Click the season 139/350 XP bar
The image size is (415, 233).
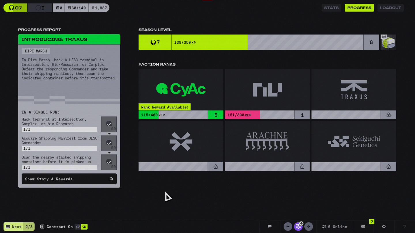coord(267,42)
